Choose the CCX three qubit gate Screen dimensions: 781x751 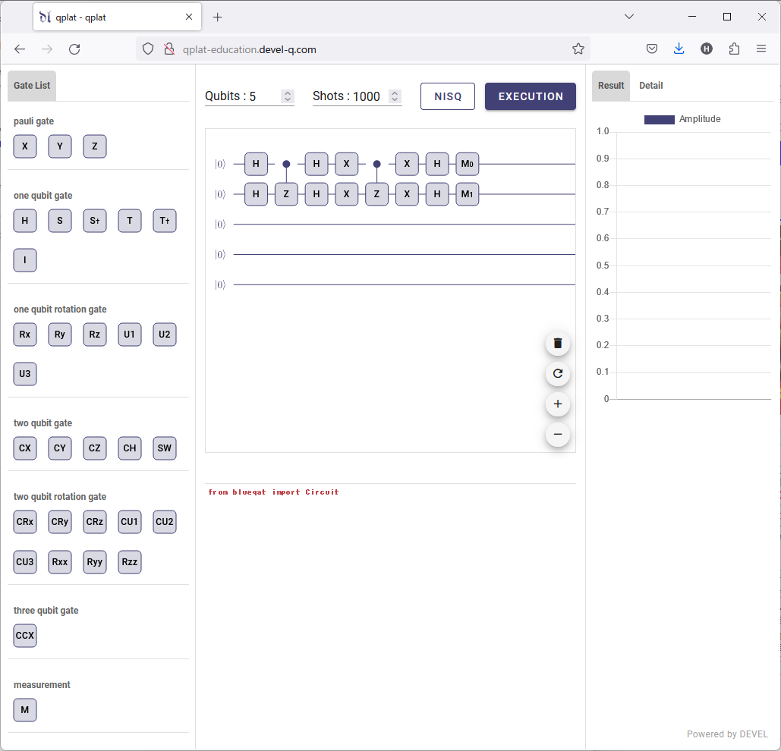[25, 636]
